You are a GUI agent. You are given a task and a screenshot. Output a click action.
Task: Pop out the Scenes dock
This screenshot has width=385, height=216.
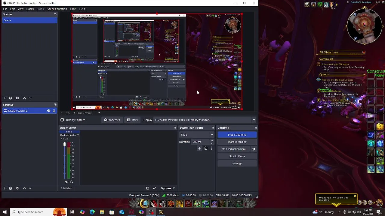(55, 14)
